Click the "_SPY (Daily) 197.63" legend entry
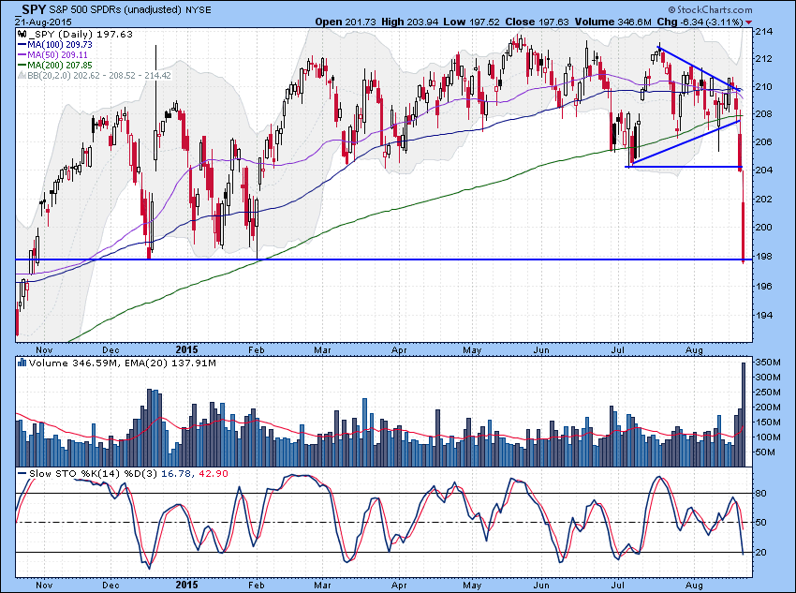The width and height of the screenshot is (796, 593). click(x=81, y=35)
